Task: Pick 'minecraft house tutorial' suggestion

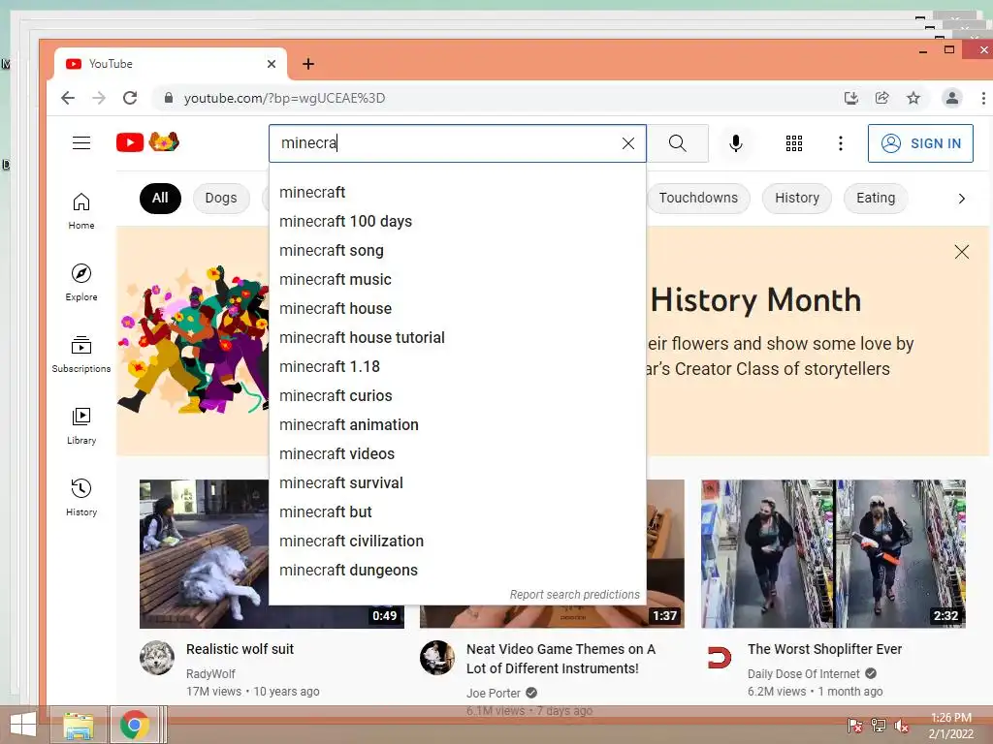Action: (x=458, y=338)
